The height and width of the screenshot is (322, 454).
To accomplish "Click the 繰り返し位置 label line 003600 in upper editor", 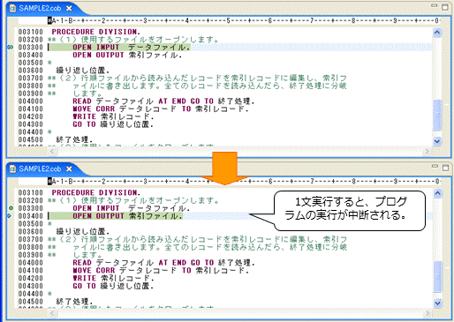I will click(x=83, y=71).
